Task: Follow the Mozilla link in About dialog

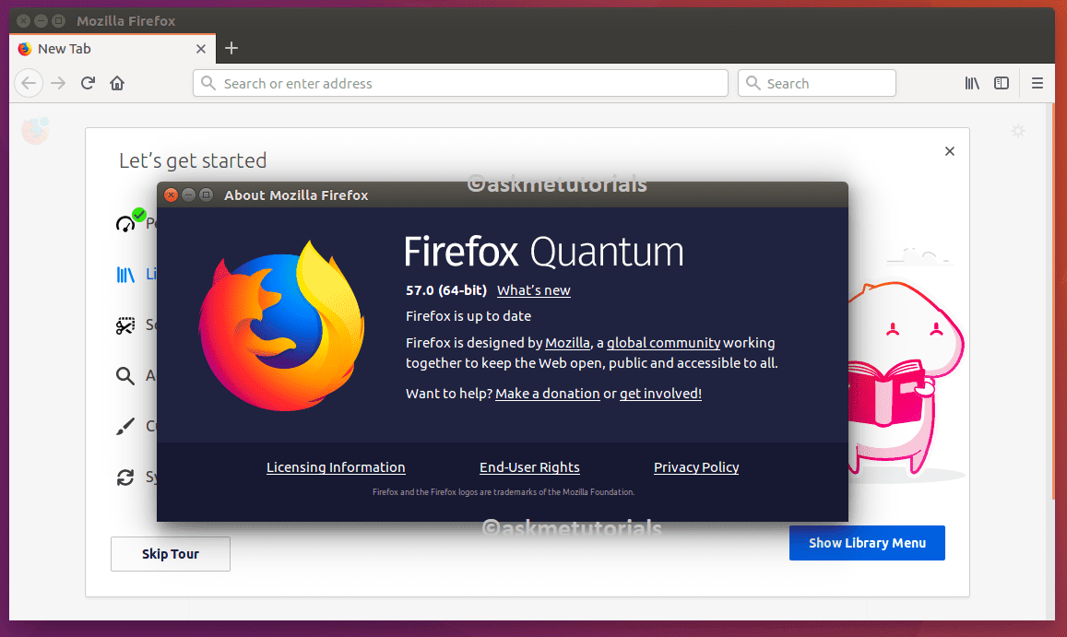Action: [x=567, y=343]
